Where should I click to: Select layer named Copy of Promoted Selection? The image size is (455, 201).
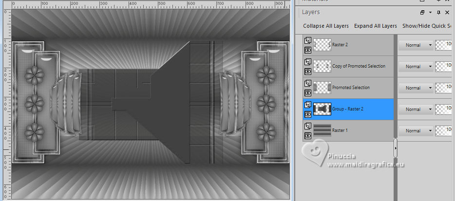tap(359, 66)
